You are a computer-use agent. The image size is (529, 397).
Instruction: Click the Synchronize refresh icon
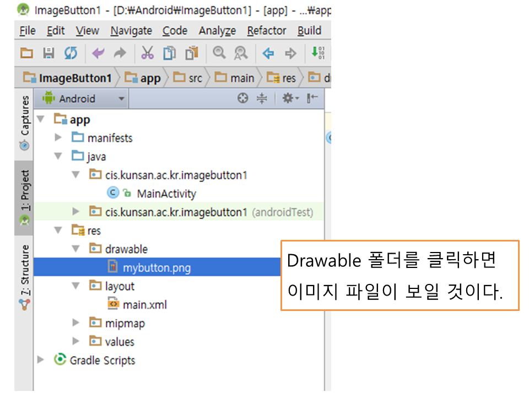(x=71, y=53)
